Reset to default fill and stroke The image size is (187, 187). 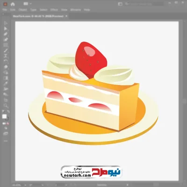3,112
